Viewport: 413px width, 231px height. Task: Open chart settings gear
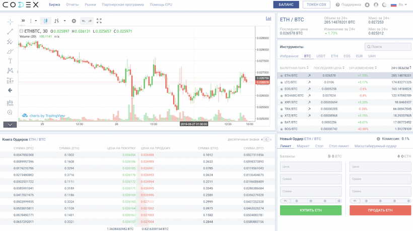pyautogui.click(x=74, y=21)
